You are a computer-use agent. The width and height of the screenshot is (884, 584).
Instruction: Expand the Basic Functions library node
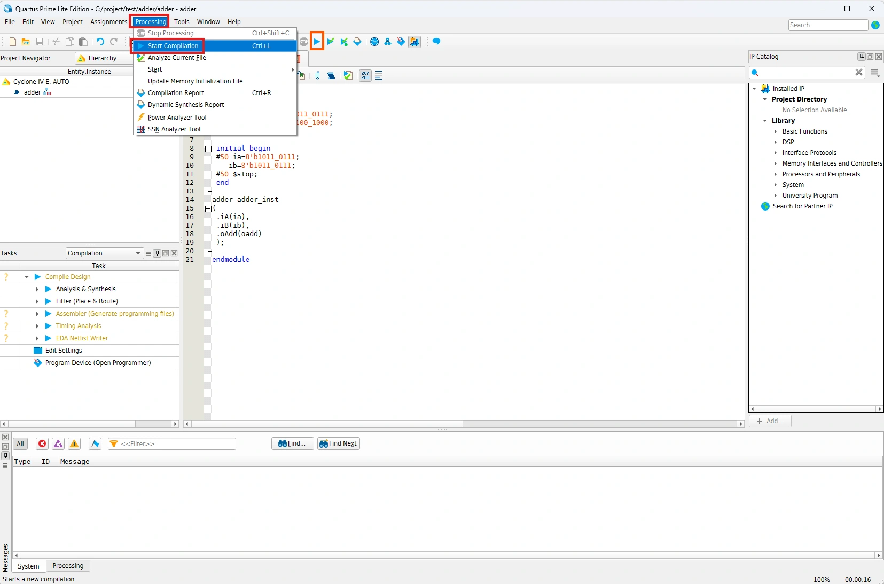coord(776,131)
